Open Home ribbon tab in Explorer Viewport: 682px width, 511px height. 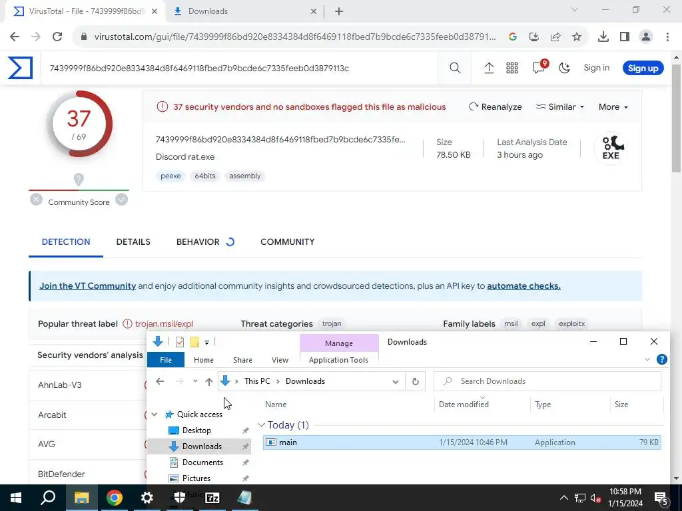pyautogui.click(x=204, y=360)
